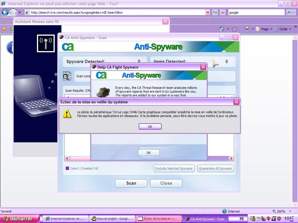Open the Page menu
298x223 pixels.
pyautogui.click(x=264, y=29)
